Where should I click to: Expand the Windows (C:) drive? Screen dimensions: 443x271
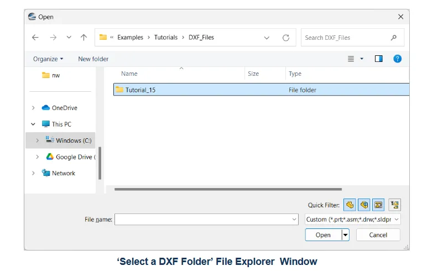tap(37, 140)
